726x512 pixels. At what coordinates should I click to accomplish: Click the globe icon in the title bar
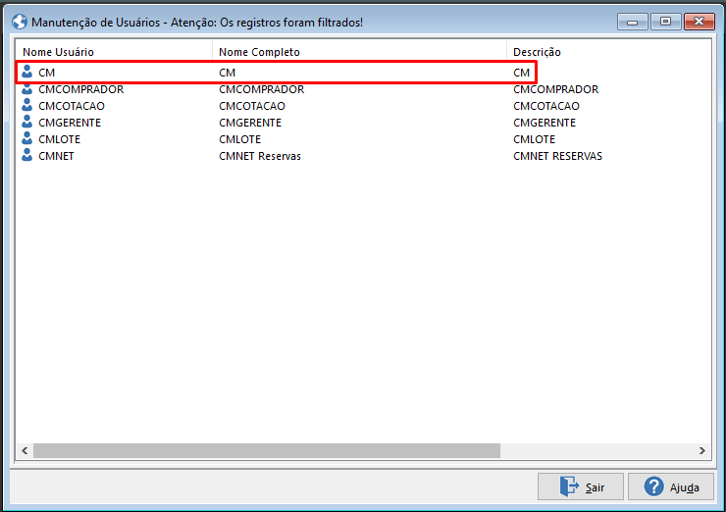pyautogui.click(x=20, y=22)
